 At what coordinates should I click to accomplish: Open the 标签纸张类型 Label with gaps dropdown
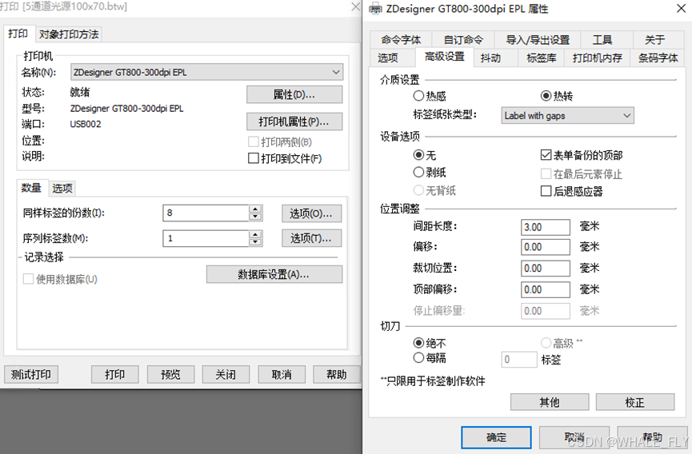coord(567,115)
